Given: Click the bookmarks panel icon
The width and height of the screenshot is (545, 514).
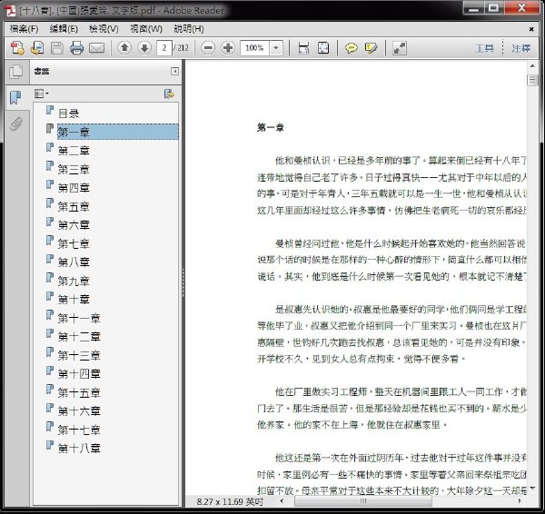Looking at the screenshot, I should tap(15, 98).
